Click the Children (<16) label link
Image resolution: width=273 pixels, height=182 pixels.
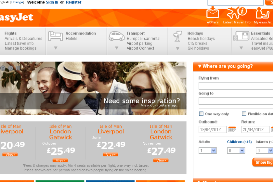coord(240,142)
